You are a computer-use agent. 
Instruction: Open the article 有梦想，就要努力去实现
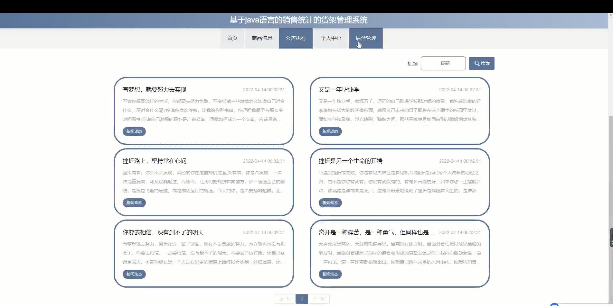[155, 90]
